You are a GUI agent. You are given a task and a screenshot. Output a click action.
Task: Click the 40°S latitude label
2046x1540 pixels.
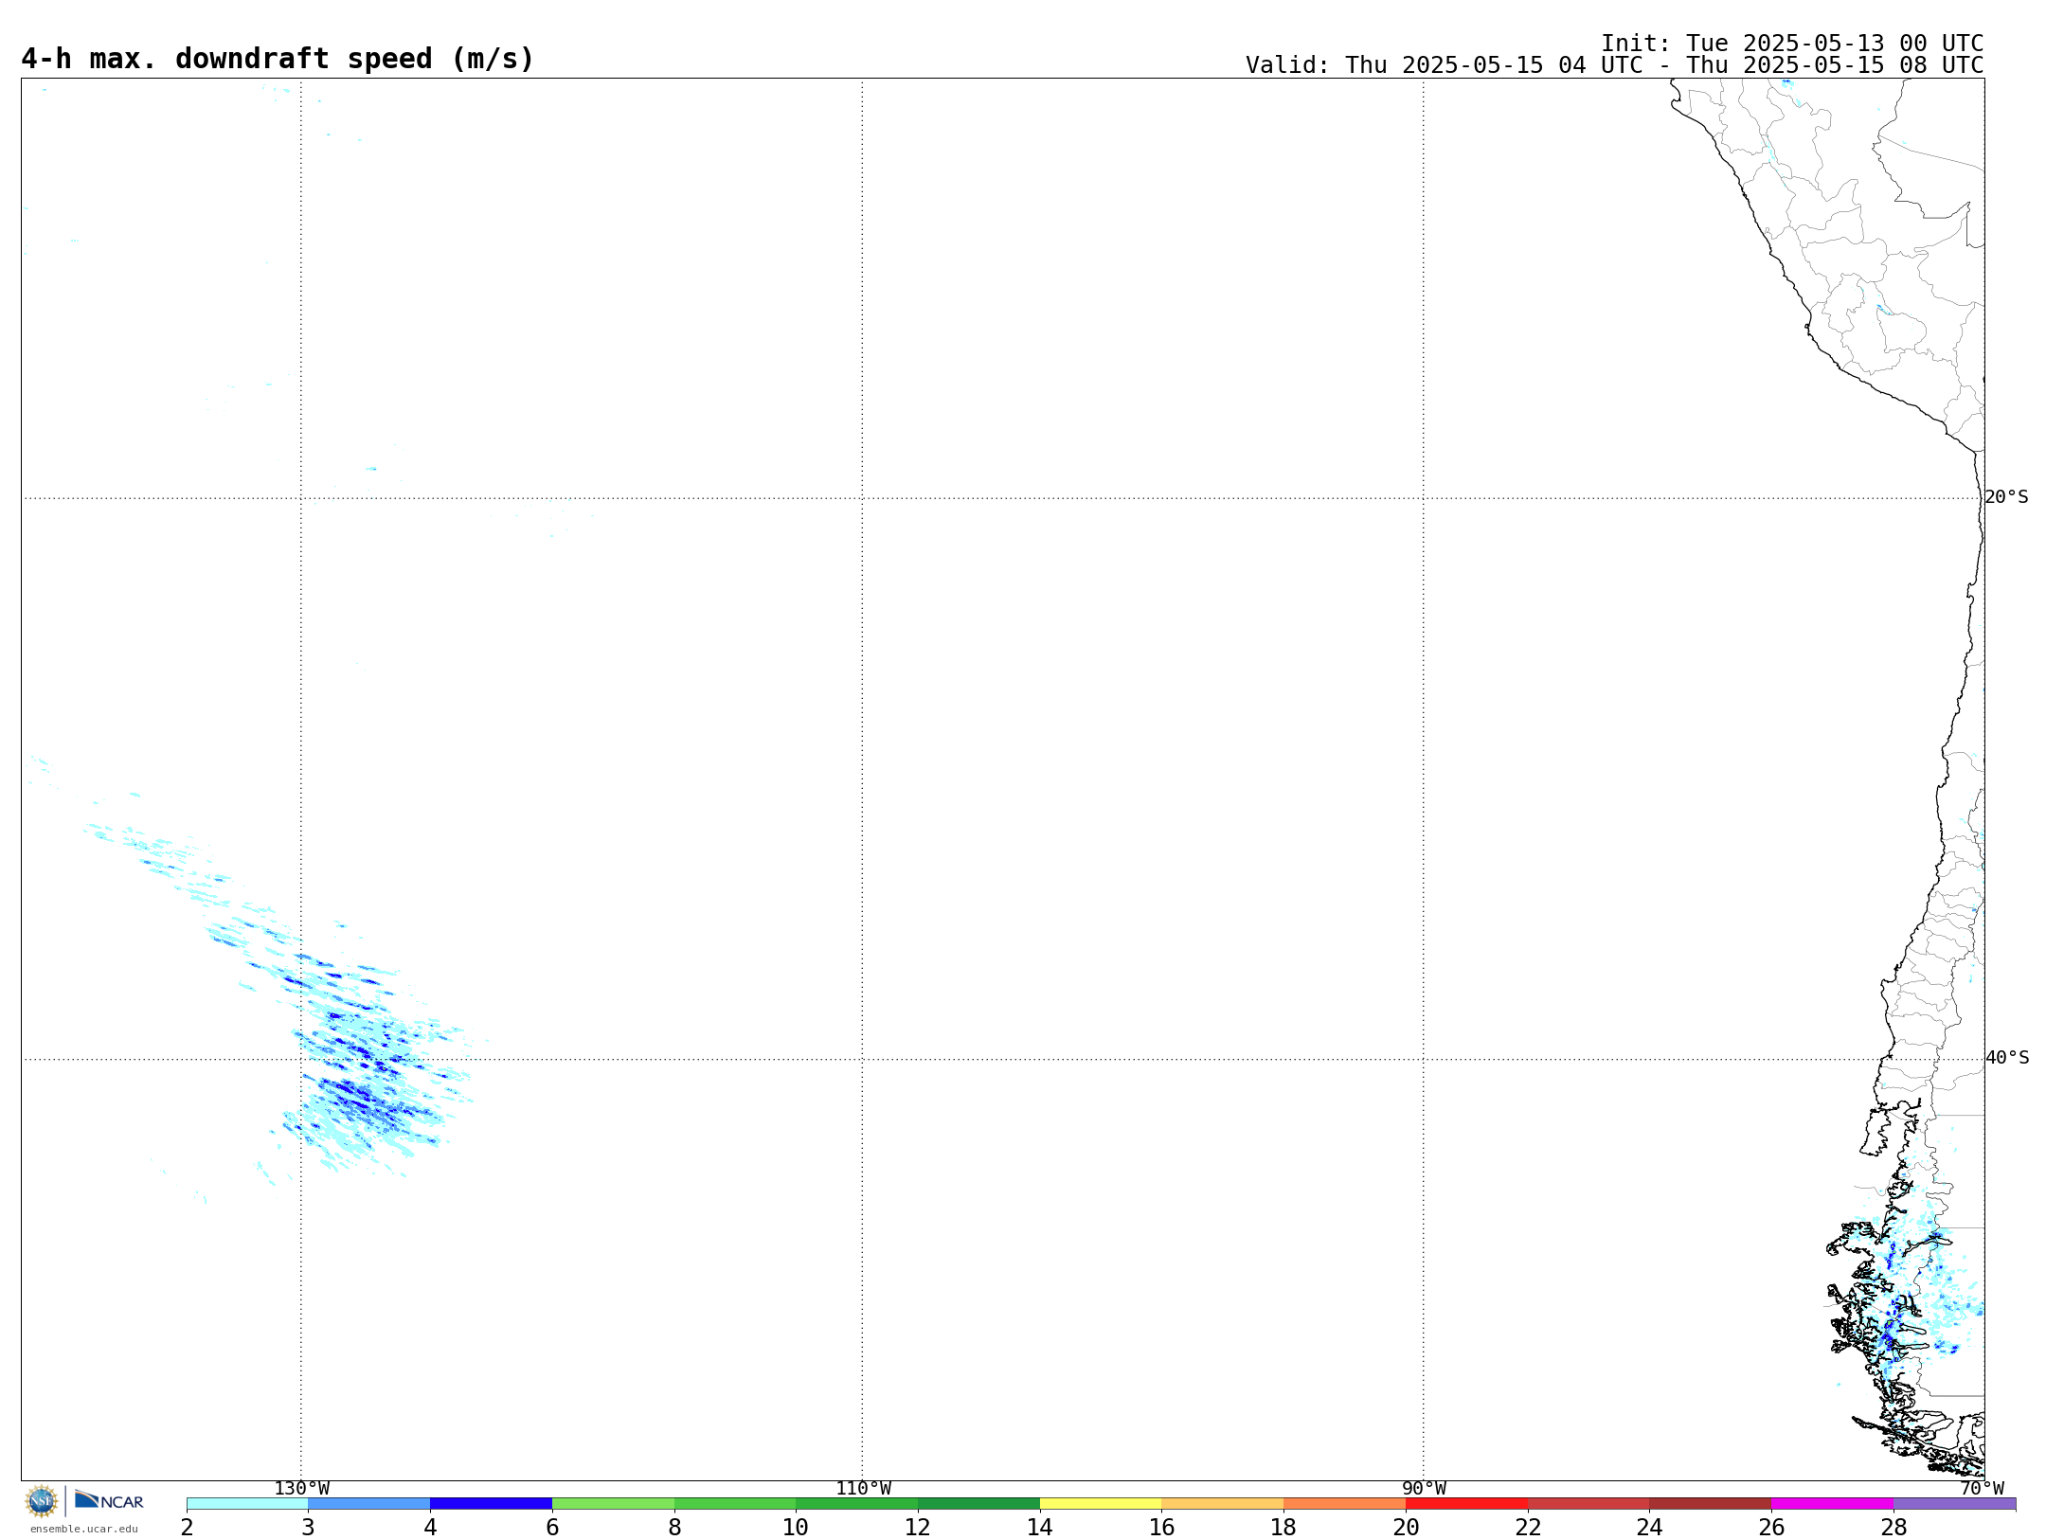coord(2007,1058)
